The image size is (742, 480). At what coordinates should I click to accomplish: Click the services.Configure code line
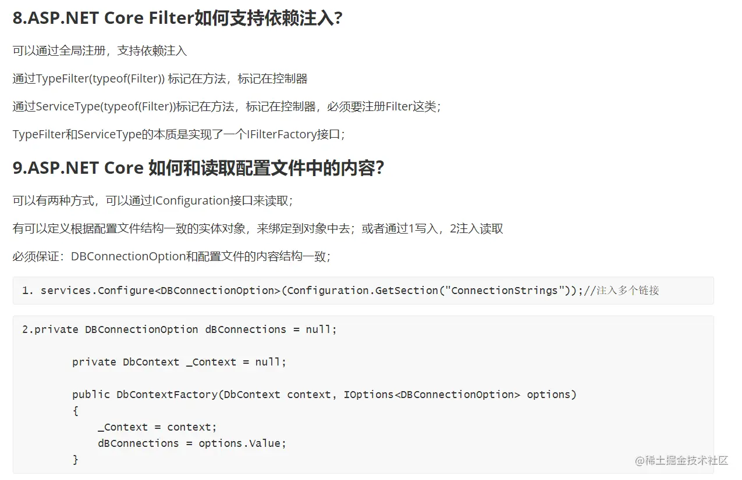[x=340, y=290]
